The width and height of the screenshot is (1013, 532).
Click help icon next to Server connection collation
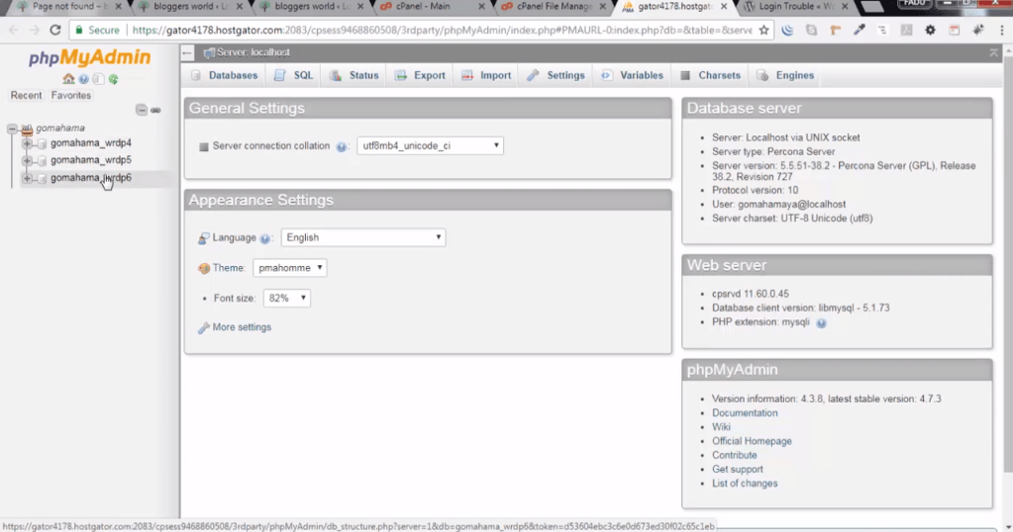341,147
